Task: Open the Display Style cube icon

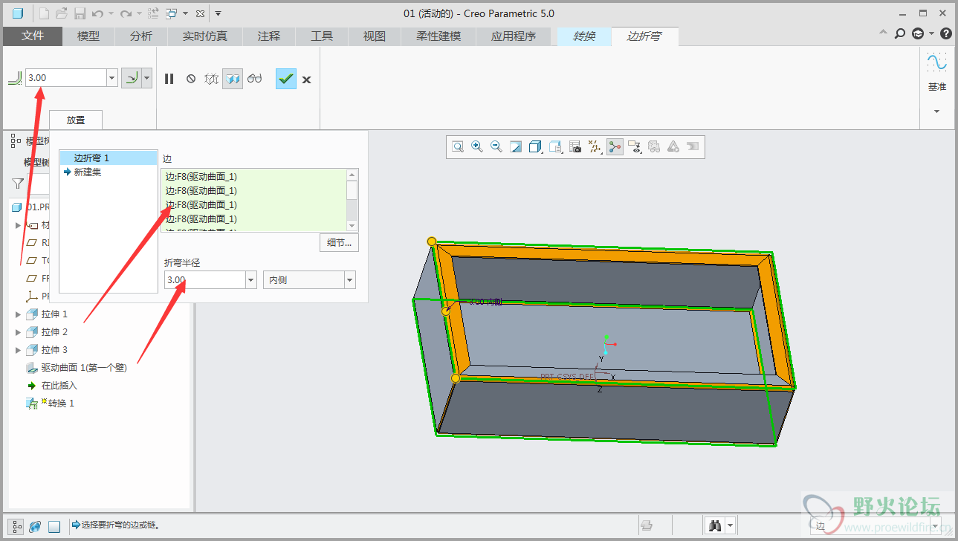Action: pos(535,147)
